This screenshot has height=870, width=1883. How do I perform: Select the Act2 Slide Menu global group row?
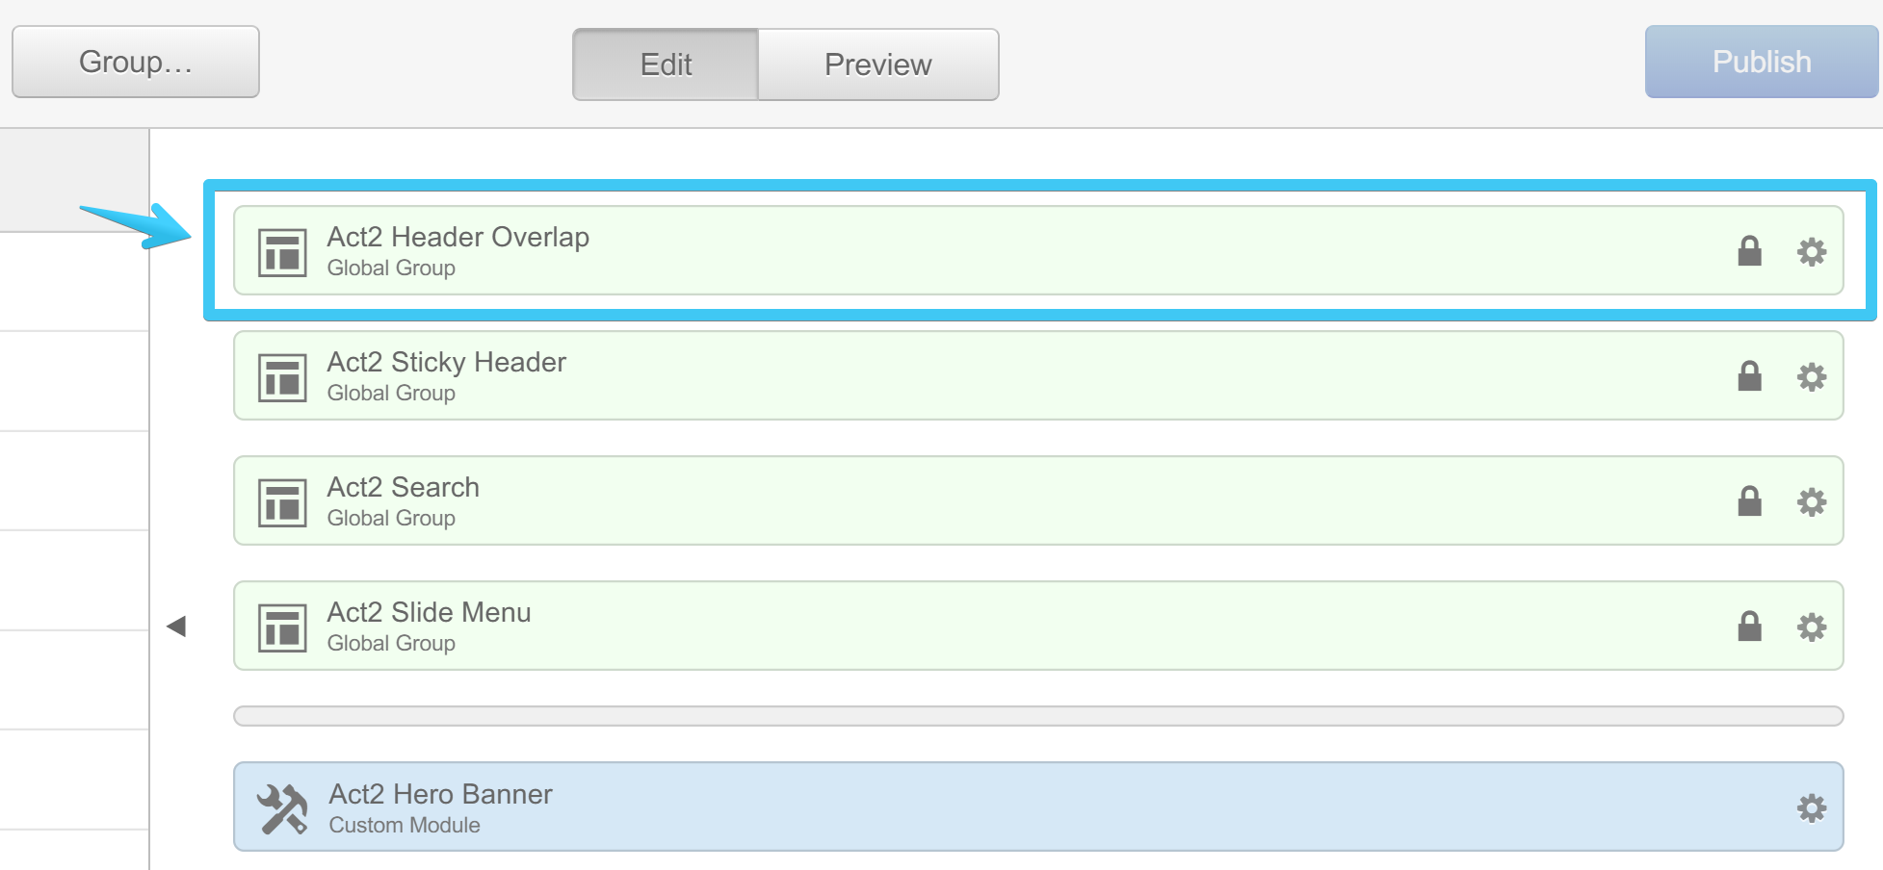963,627
